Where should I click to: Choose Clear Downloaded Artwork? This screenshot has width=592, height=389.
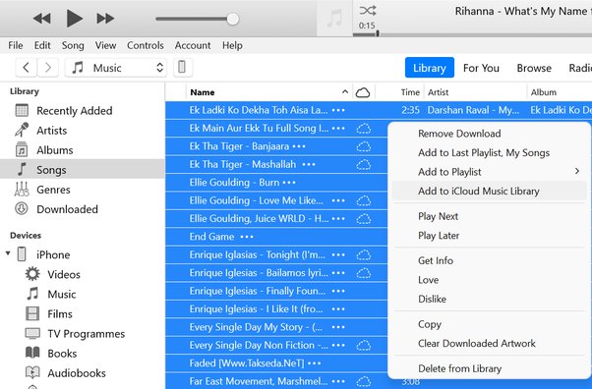pos(490,344)
